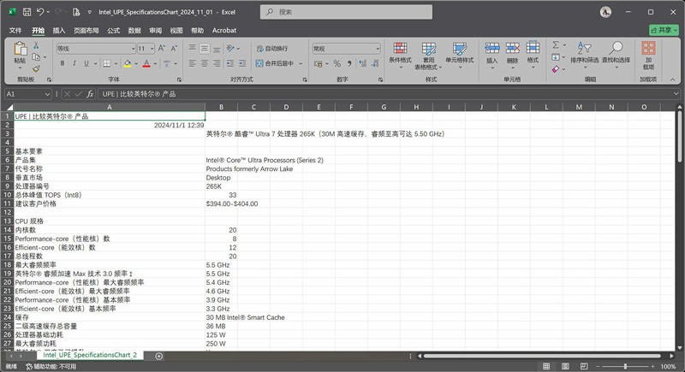This screenshot has height=372, width=685.
Task: Toggle Top Align in alignment group
Action: [x=192, y=49]
